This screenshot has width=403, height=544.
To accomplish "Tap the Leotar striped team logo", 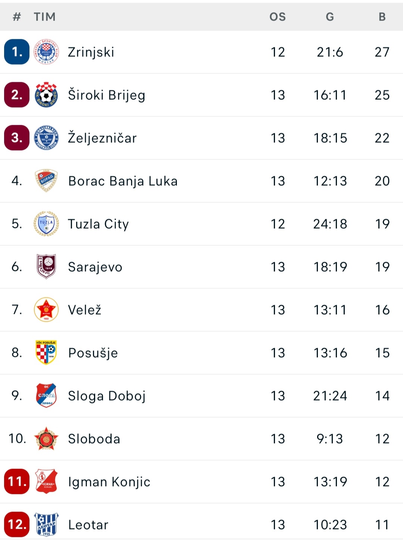I will pyautogui.click(x=46, y=524).
